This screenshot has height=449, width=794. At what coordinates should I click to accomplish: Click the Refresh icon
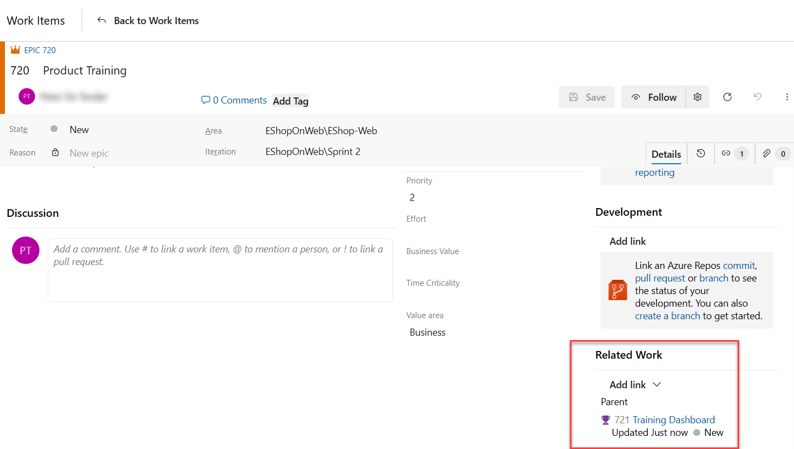727,97
